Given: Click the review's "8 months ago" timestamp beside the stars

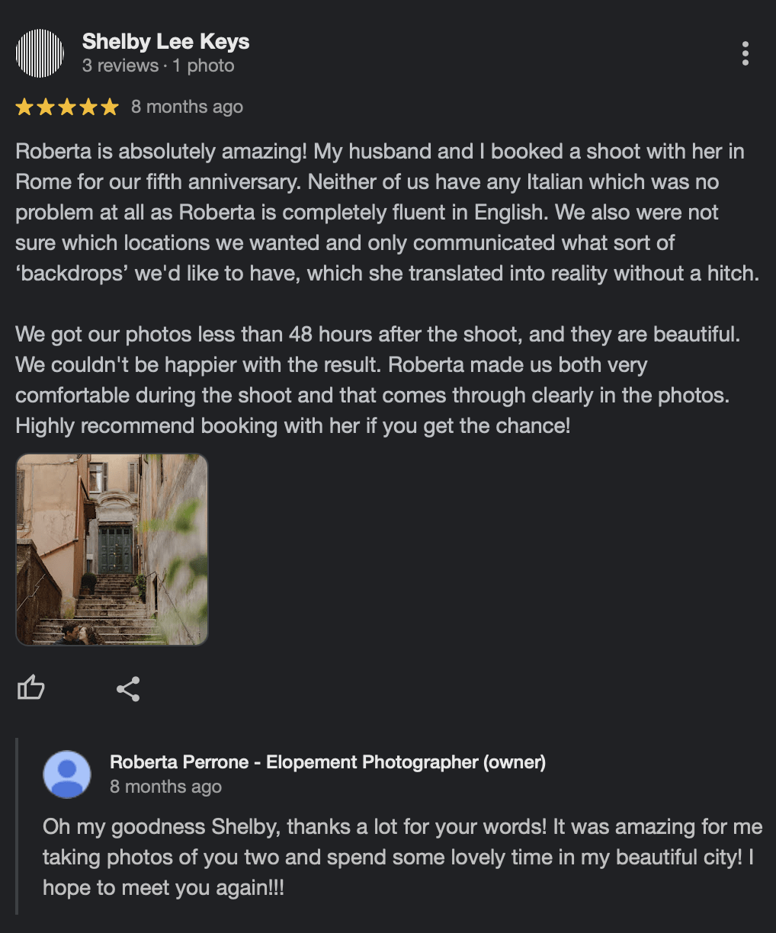Looking at the screenshot, I should coord(187,107).
